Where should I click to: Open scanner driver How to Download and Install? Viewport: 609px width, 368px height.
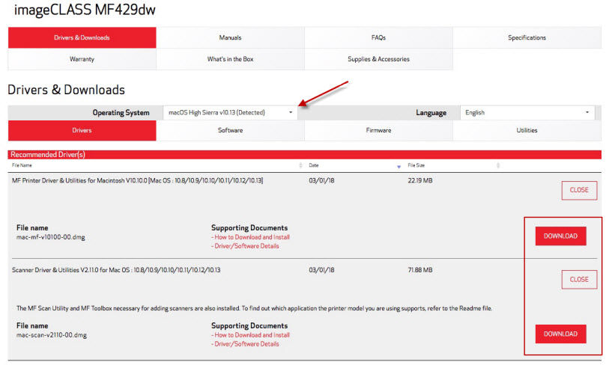(x=250, y=335)
